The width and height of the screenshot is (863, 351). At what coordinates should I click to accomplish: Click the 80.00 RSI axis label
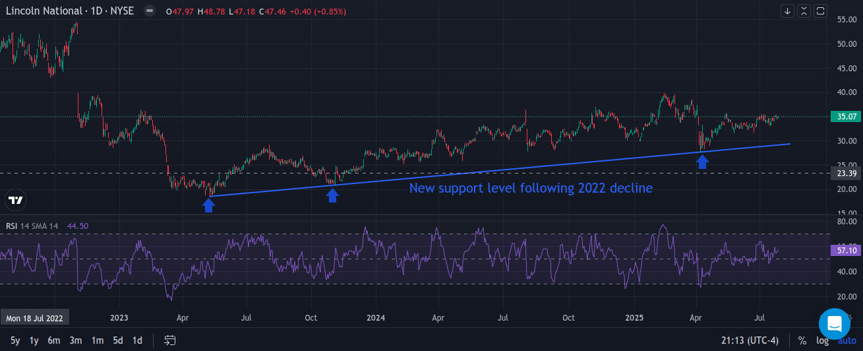(847, 222)
